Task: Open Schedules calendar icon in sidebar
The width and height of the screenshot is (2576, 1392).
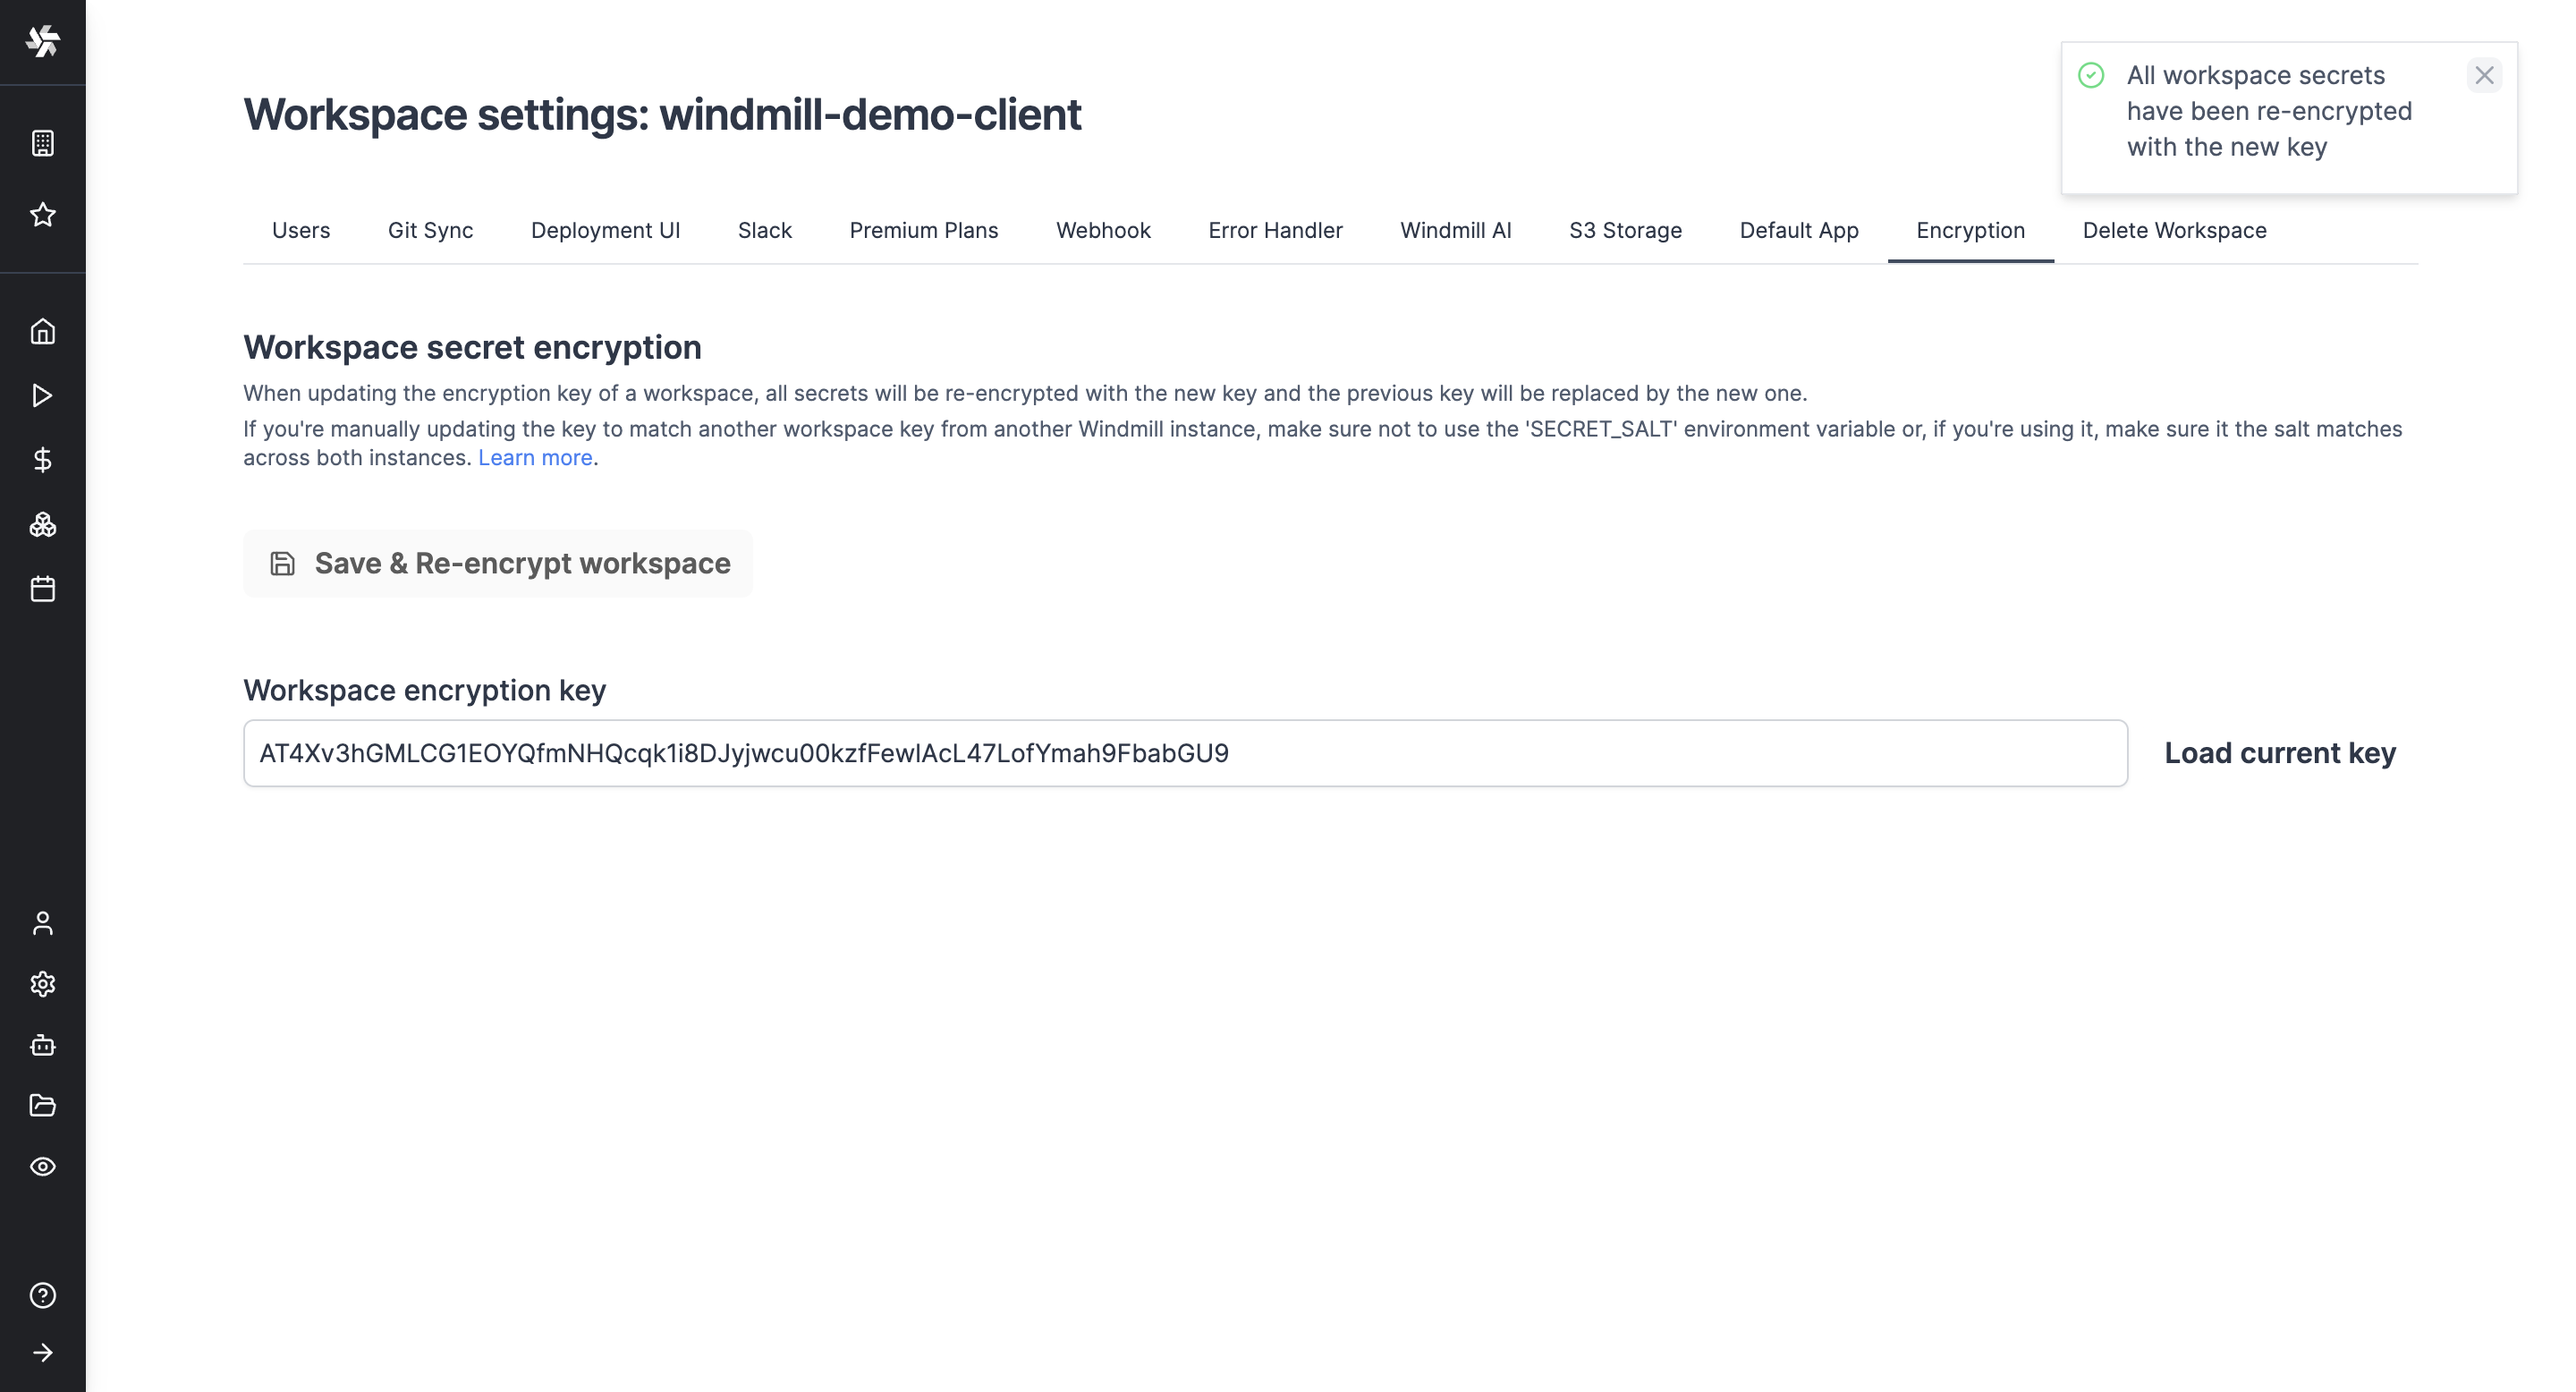Action: coord(42,589)
